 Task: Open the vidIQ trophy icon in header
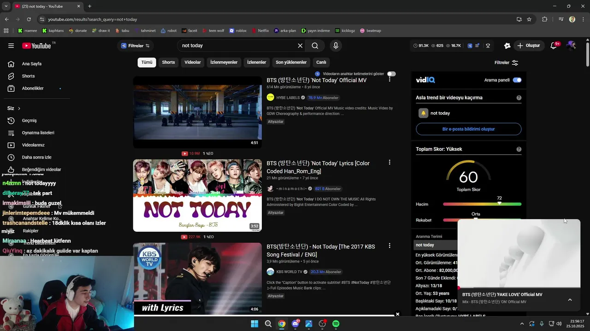pos(488,46)
